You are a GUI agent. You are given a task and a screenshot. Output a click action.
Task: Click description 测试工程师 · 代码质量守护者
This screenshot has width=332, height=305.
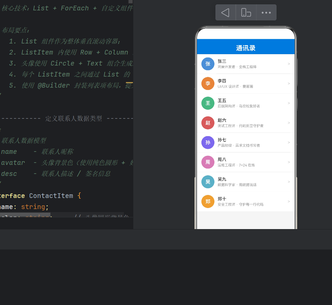point(240,126)
